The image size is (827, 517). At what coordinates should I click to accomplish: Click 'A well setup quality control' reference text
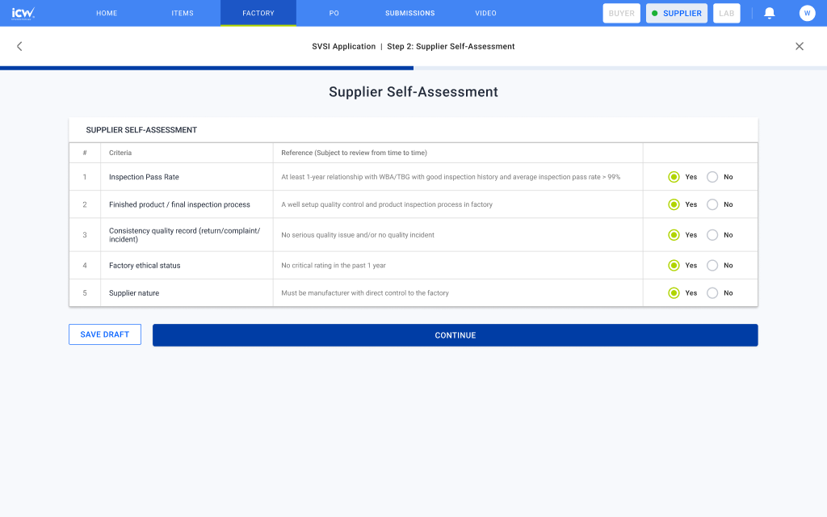(387, 204)
